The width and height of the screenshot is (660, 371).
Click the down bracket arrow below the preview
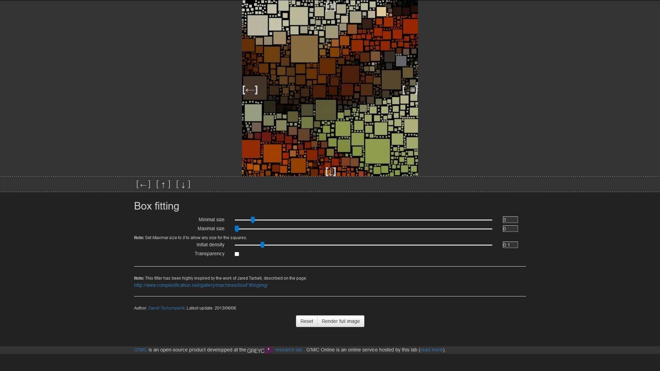pos(183,184)
